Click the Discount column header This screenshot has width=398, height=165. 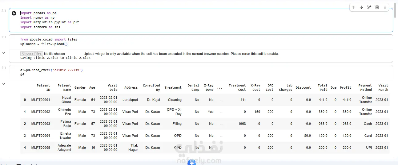303,87
